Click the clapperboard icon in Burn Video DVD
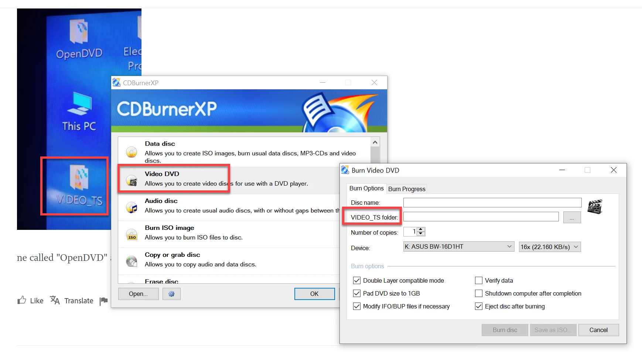 pos(595,207)
